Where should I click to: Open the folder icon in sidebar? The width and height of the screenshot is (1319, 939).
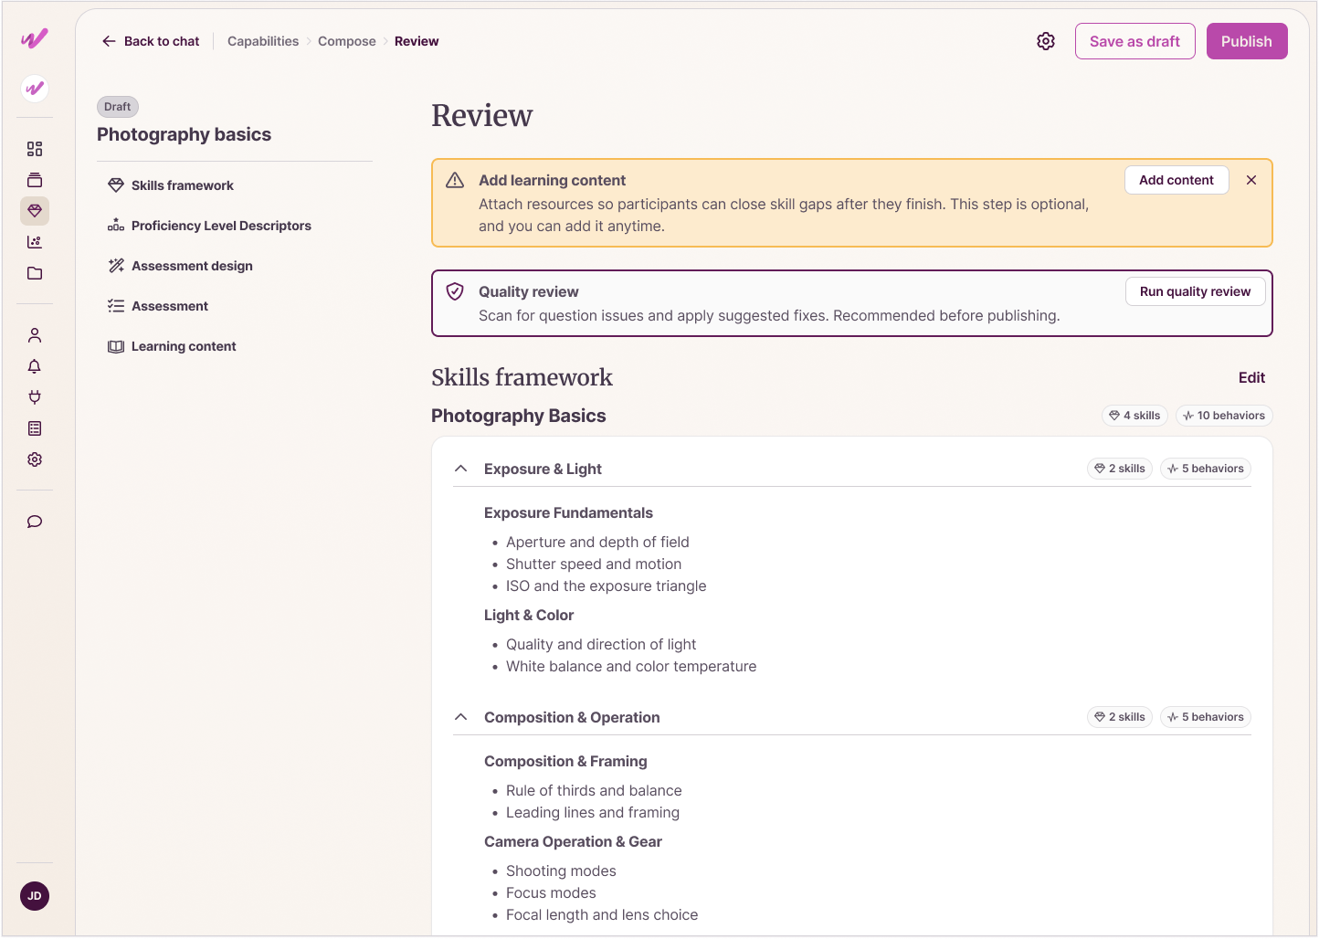point(35,273)
